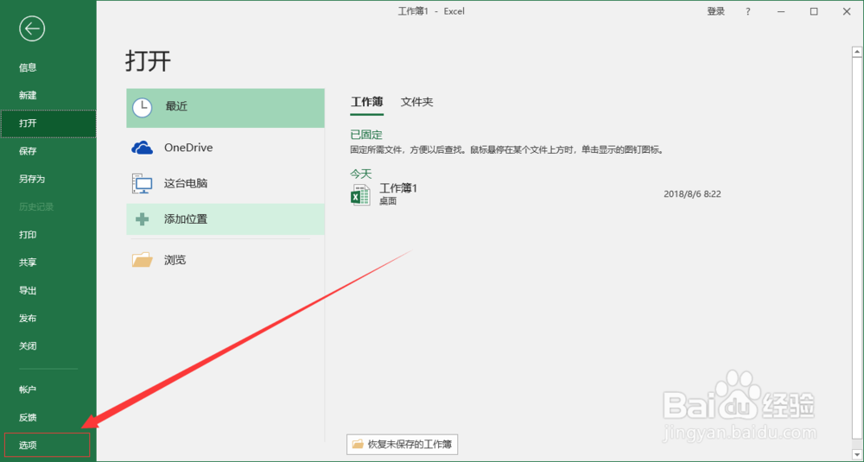Click the 浏览 entry

226,260
